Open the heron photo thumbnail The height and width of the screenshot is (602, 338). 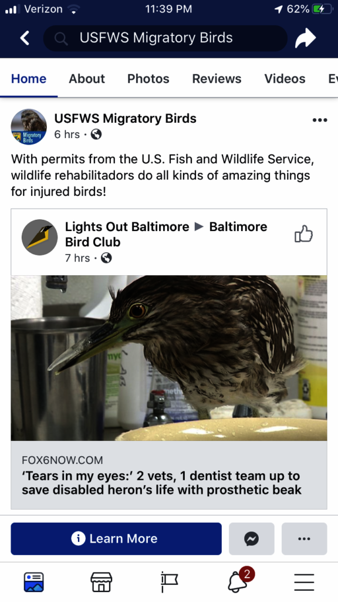169,358
